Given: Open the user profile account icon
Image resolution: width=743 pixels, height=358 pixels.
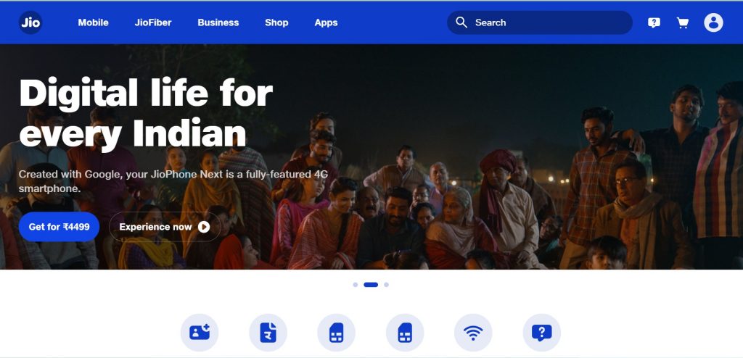Looking at the screenshot, I should 713,22.
